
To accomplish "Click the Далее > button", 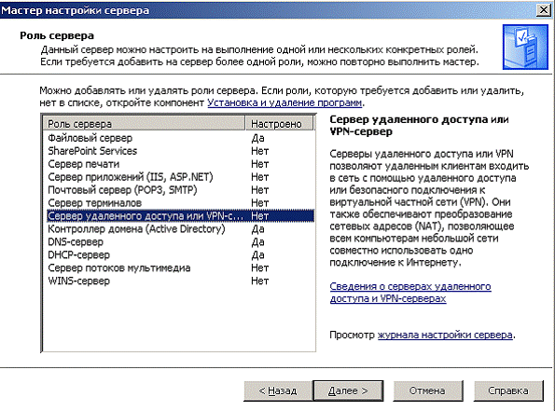I will point(348,390).
